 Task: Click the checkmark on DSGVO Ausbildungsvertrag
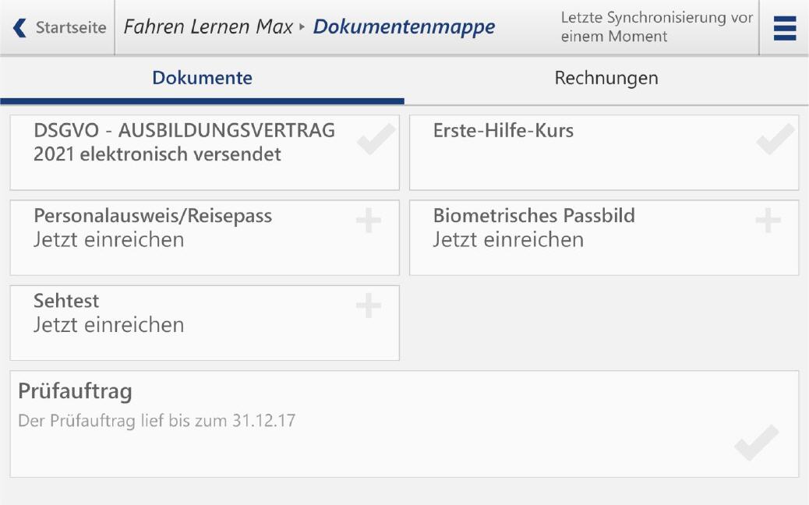pyautogui.click(x=376, y=139)
